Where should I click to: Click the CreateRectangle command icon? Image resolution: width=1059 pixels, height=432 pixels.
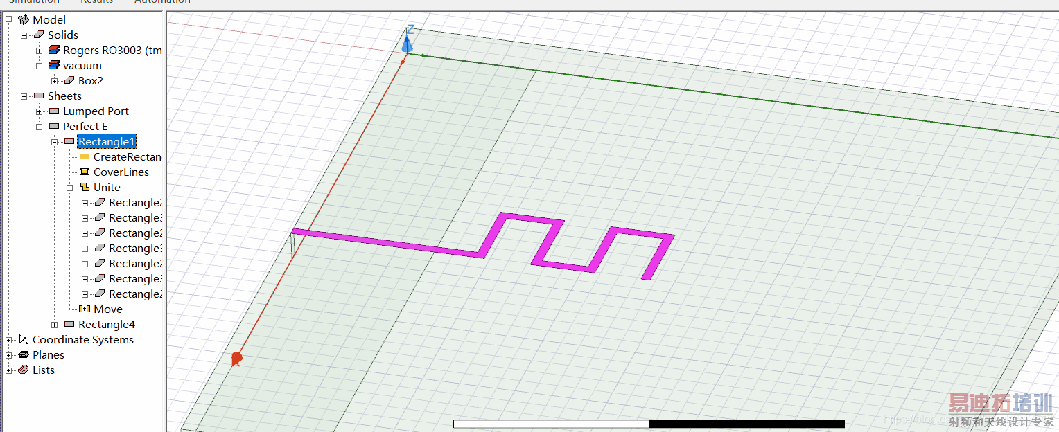[85, 156]
